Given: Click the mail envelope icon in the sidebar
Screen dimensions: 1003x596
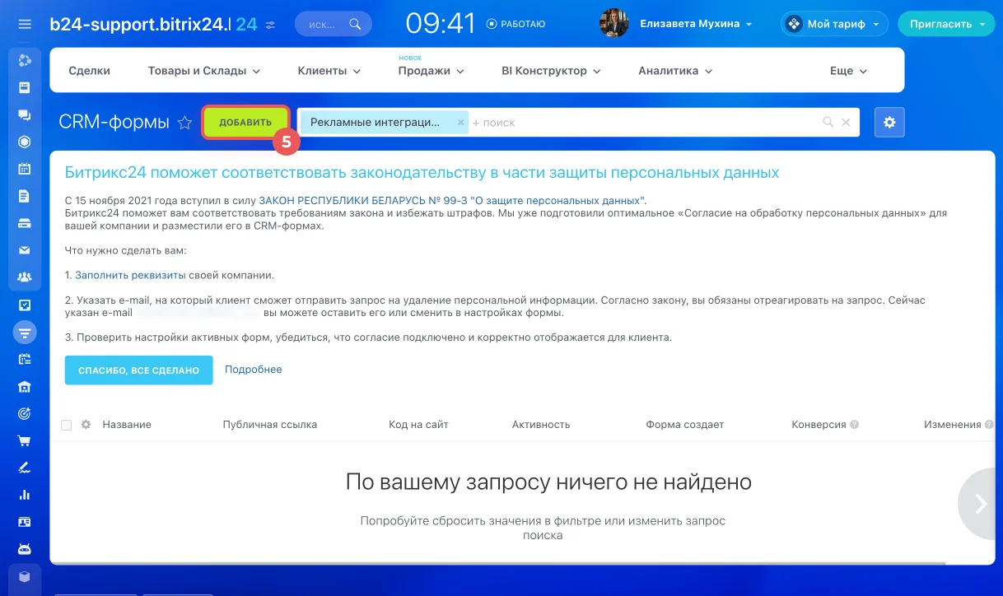Looking at the screenshot, I should click(25, 250).
